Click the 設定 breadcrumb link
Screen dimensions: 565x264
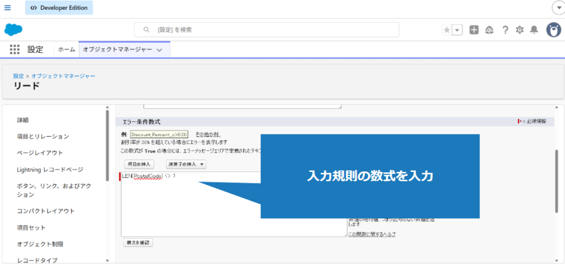click(18, 76)
